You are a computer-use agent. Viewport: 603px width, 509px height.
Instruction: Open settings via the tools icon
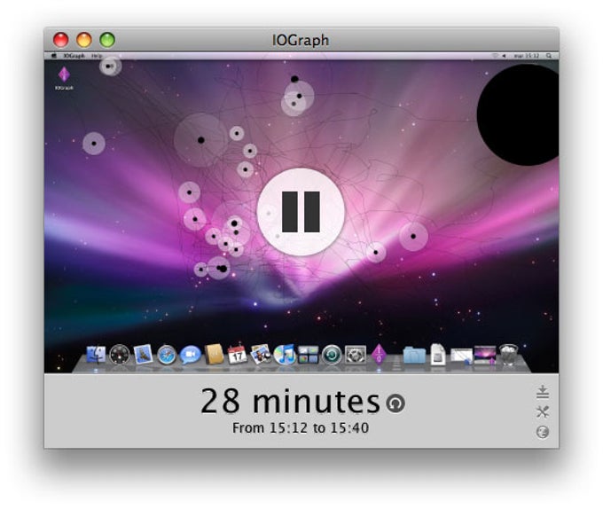click(x=542, y=411)
